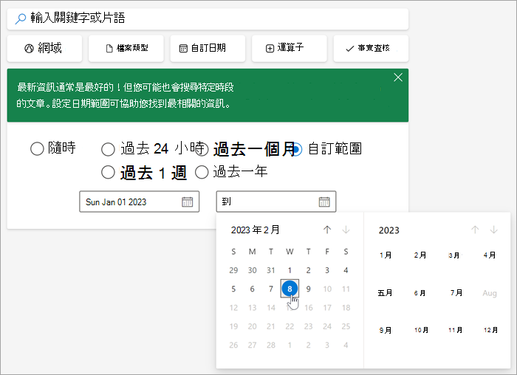Click the keyword search input field
The height and width of the screenshot is (375, 517).
[208, 18]
